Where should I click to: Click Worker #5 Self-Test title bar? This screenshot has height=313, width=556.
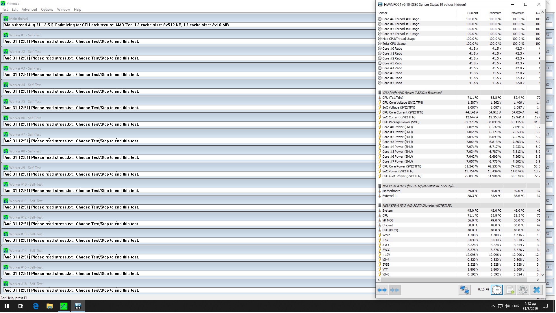(x=188, y=102)
